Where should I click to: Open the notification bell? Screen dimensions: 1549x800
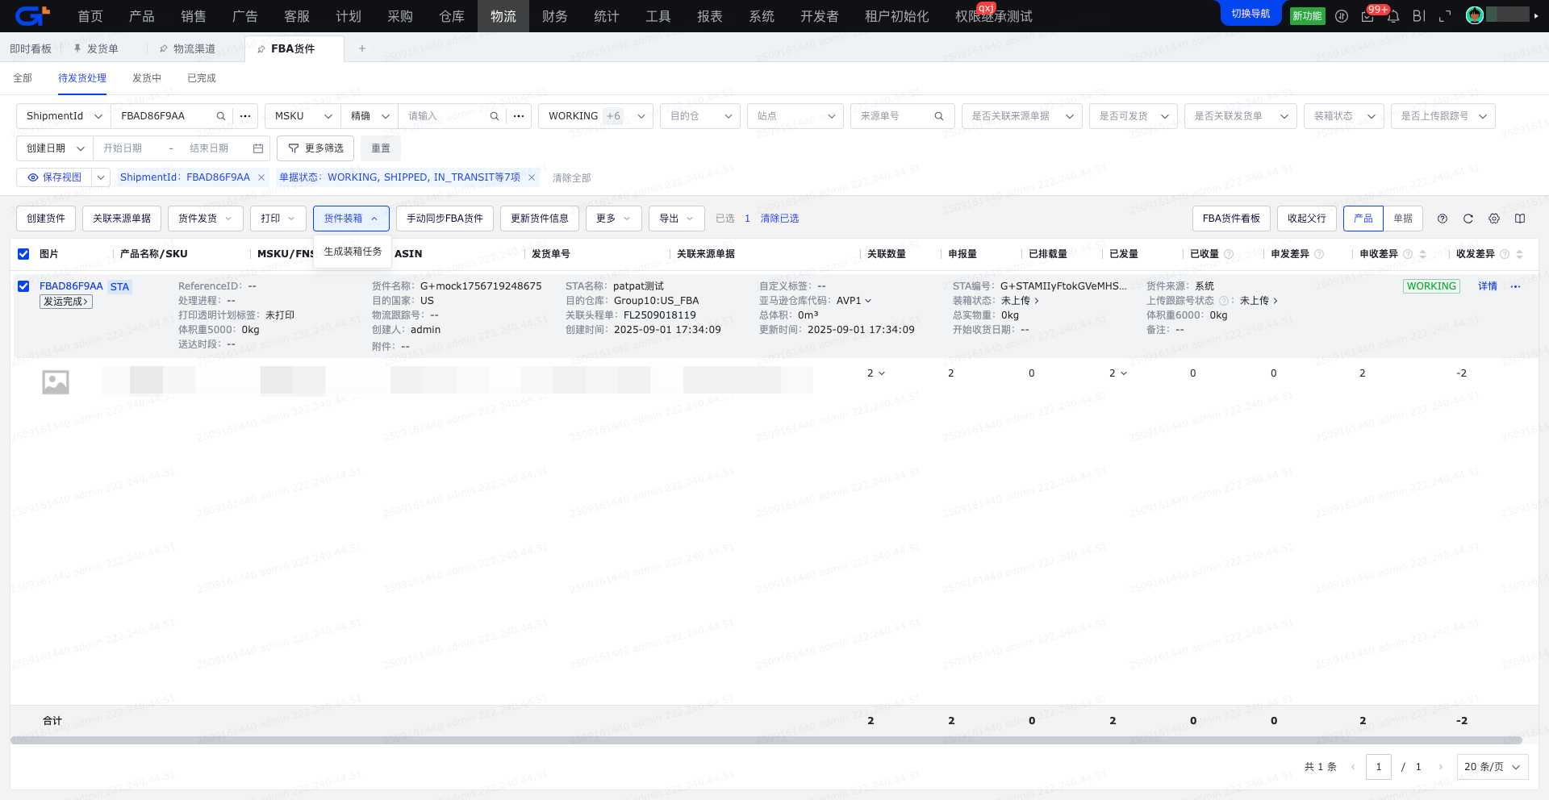point(1393,16)
